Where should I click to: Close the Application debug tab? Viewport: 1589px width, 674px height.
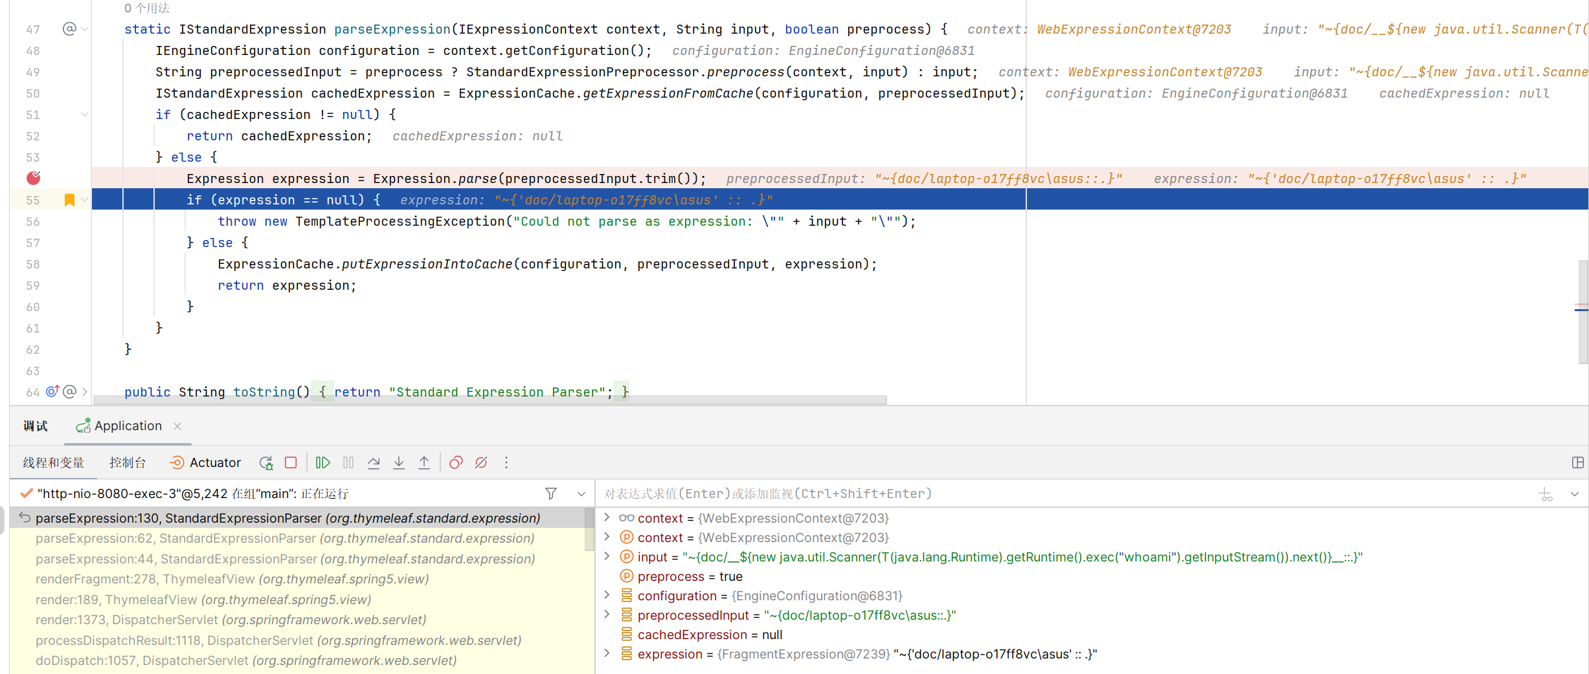[x=177, y=426]
